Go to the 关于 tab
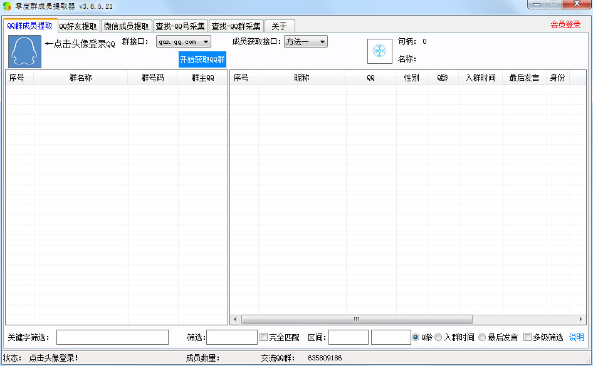The width and height of the screenshot is (593, 366). pos(280,26)
